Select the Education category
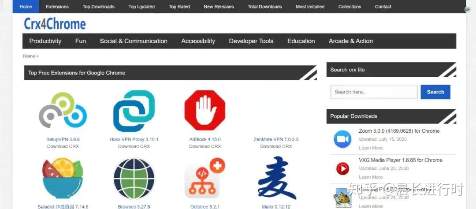Screen dimensions: 476x209 [x=301, y=41]
